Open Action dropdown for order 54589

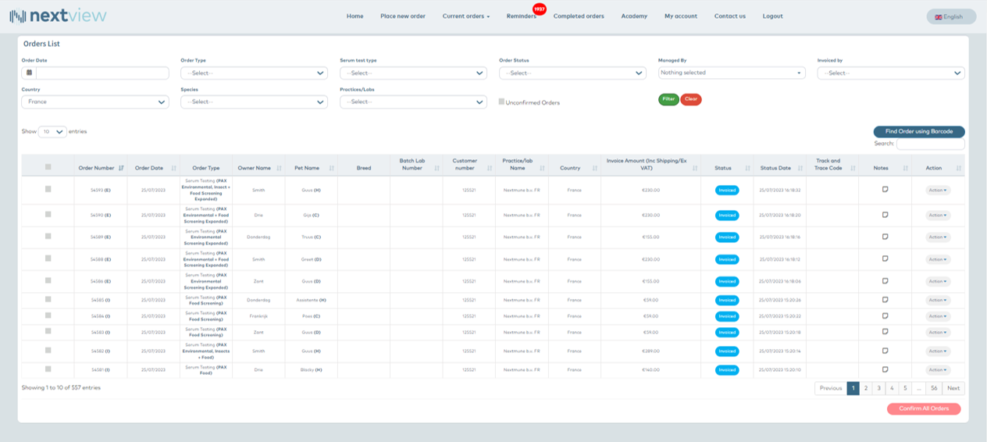click(x=937, y=237)
